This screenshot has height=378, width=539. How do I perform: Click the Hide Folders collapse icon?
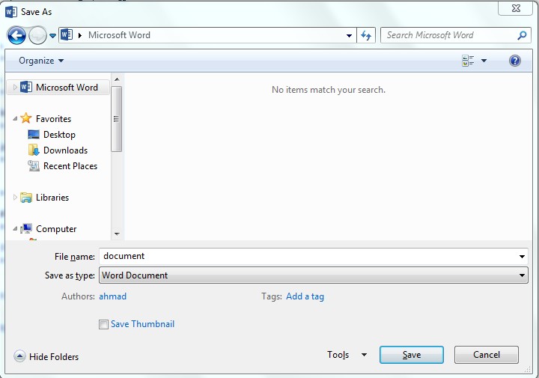(19, 356)
